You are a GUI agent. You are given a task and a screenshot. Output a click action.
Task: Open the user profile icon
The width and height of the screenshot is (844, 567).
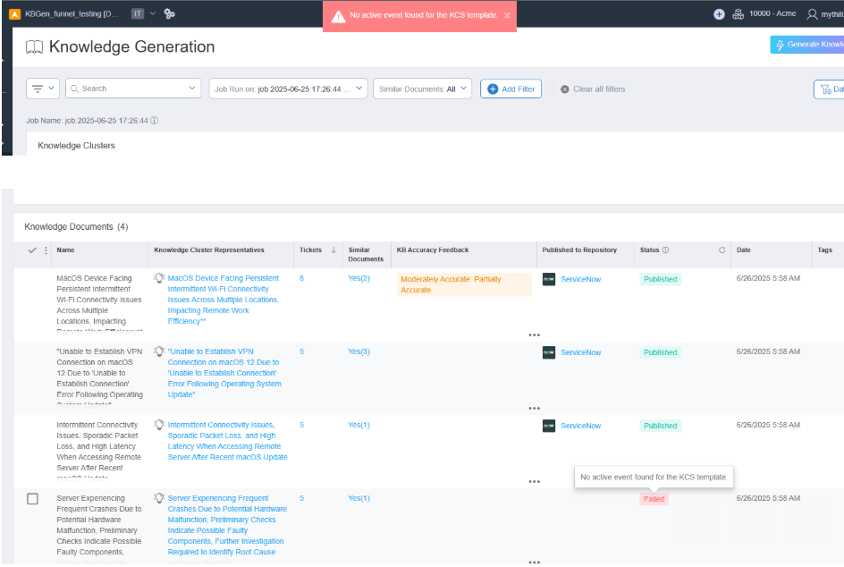(812, 14)
